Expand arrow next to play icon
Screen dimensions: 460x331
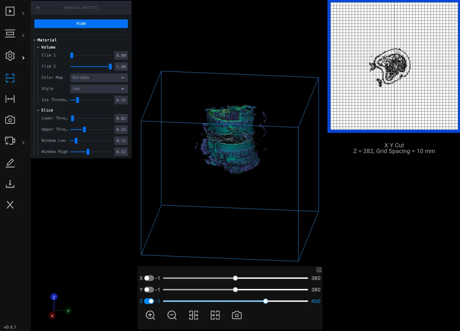[23, 13]
